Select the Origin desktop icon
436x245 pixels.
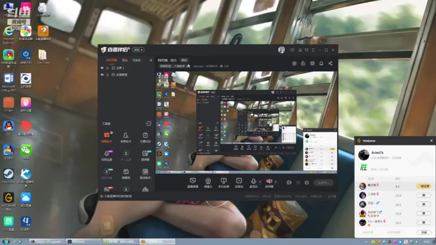coord(8,105)
